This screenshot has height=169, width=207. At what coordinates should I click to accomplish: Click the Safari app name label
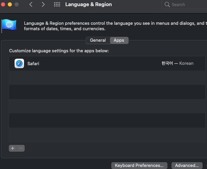click(33, 63)
